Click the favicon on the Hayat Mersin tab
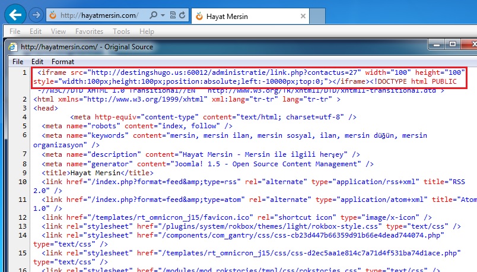477x272 pixels. point(199,15)
